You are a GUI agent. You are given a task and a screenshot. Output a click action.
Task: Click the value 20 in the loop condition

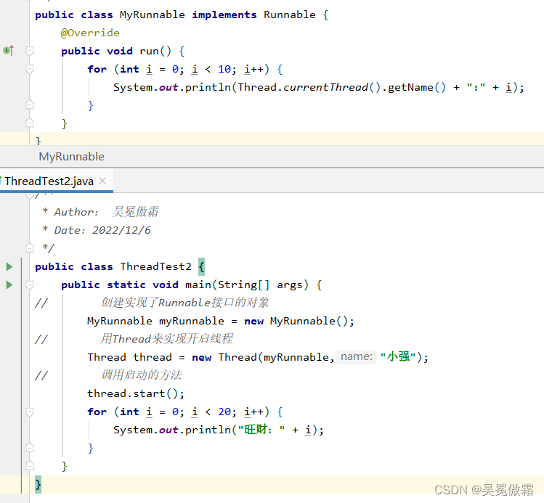click(224, 412)
